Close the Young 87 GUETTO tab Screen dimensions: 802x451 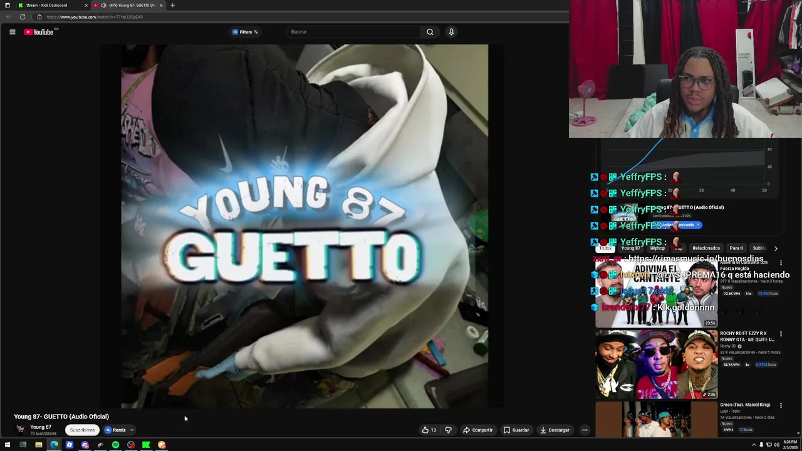pyautogui.click(x=161, y=5)
